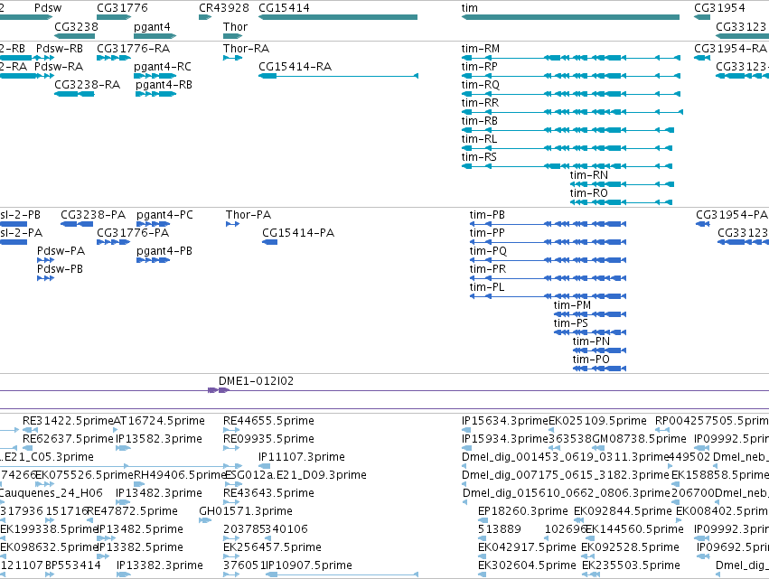The height and width of the screenshot is (579, 769).
Task: Click the tim-PR protein label
Action: [487, 270]
